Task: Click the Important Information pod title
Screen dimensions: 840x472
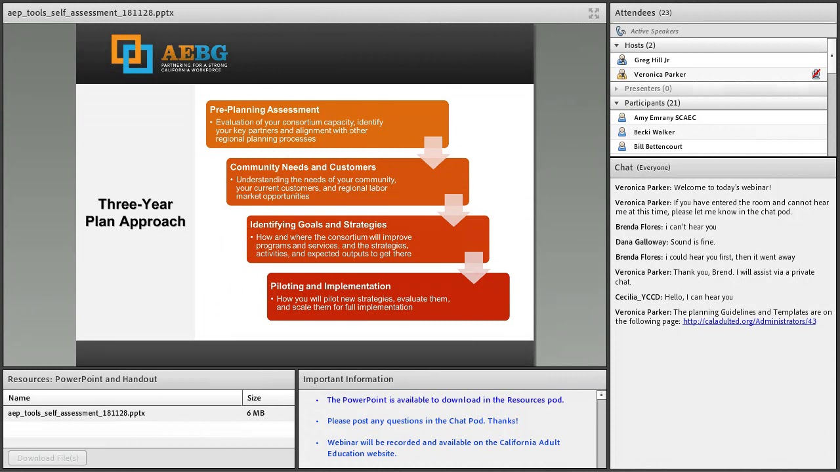Action: 348,379
